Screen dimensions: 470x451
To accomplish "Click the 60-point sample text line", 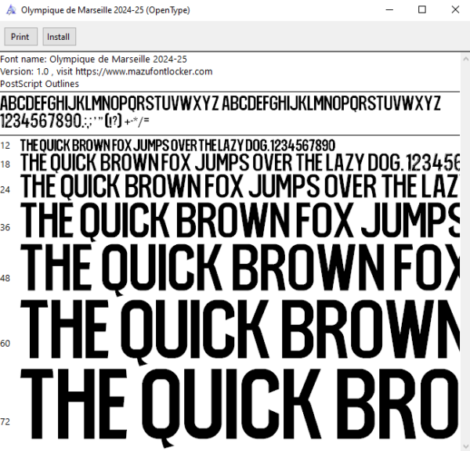I will pyautogui.click(x=240, y=331).
